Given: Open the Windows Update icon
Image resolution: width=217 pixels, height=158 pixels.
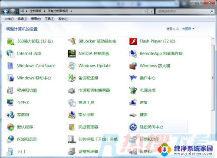Looking at the screenshot, I should click(72, 66).
